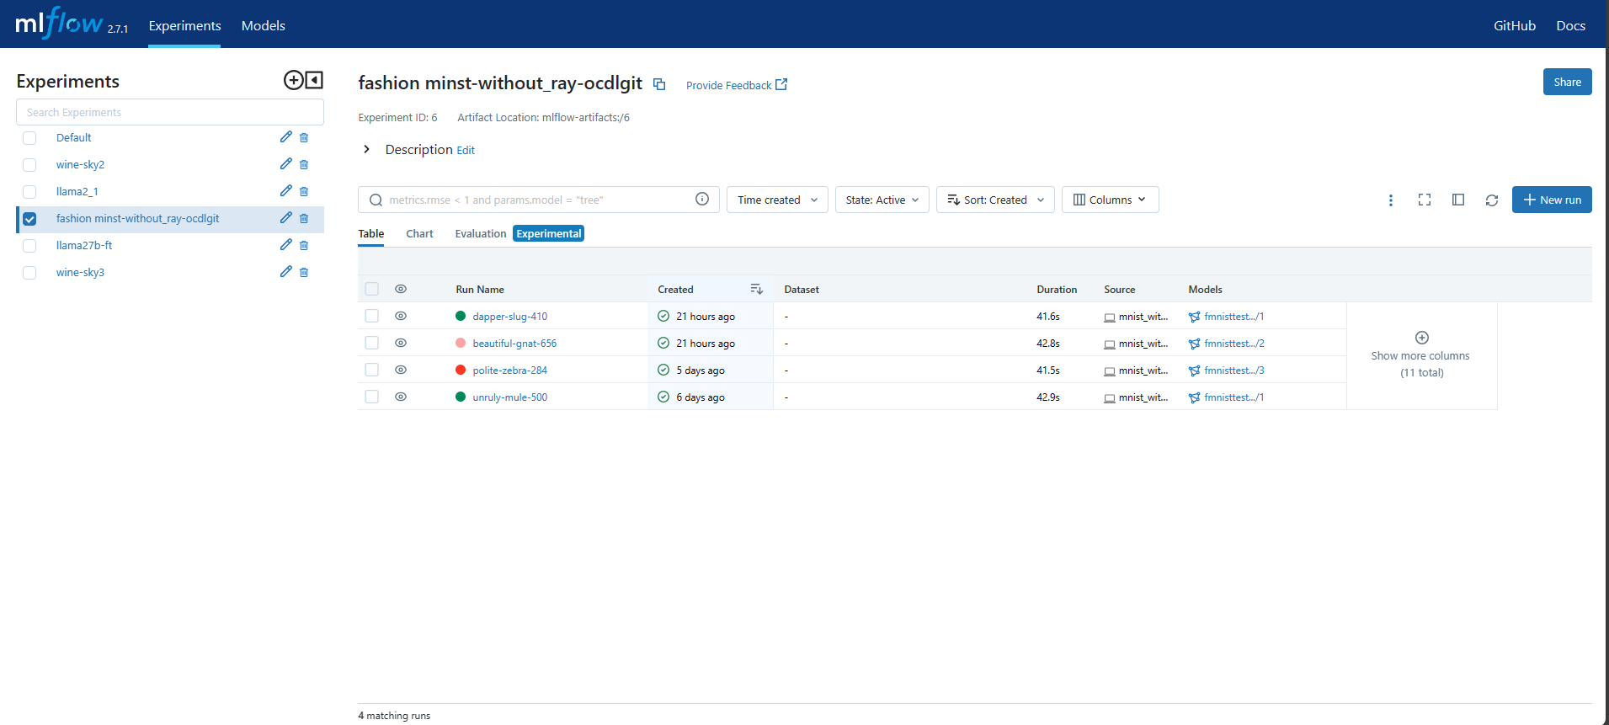Open the Time created dropdown
The image size is (1609, 725).
coord(776,200)
